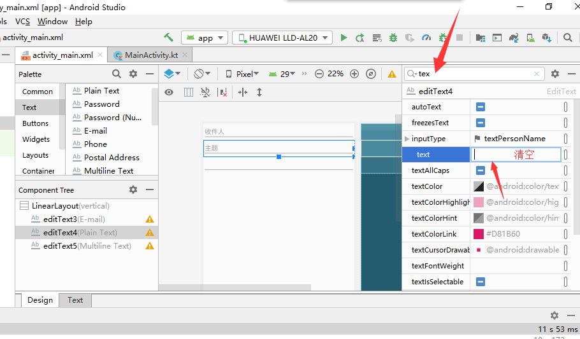Screen dimensions: 580x339
Task: Open Component Tree settings gear
Action: coord(133,190)
